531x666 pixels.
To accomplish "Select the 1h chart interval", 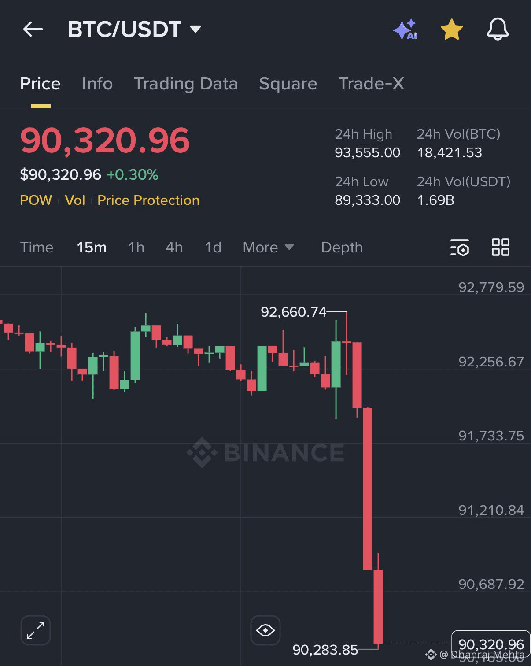I will 136,248.
